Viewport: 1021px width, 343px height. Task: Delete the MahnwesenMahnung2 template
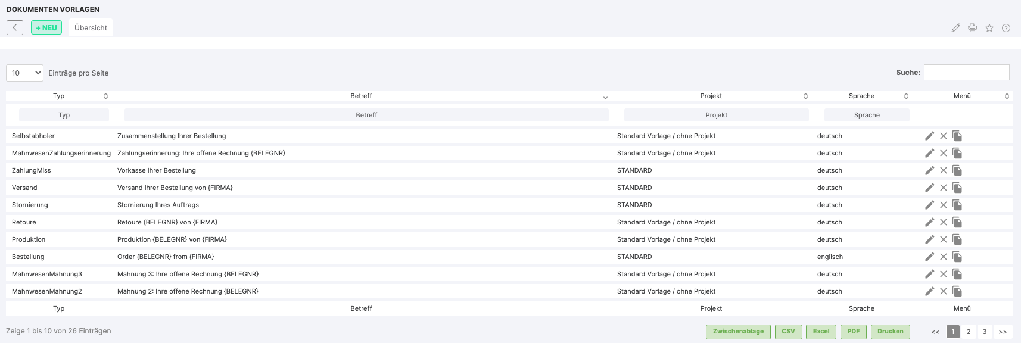tap(943, 291)
